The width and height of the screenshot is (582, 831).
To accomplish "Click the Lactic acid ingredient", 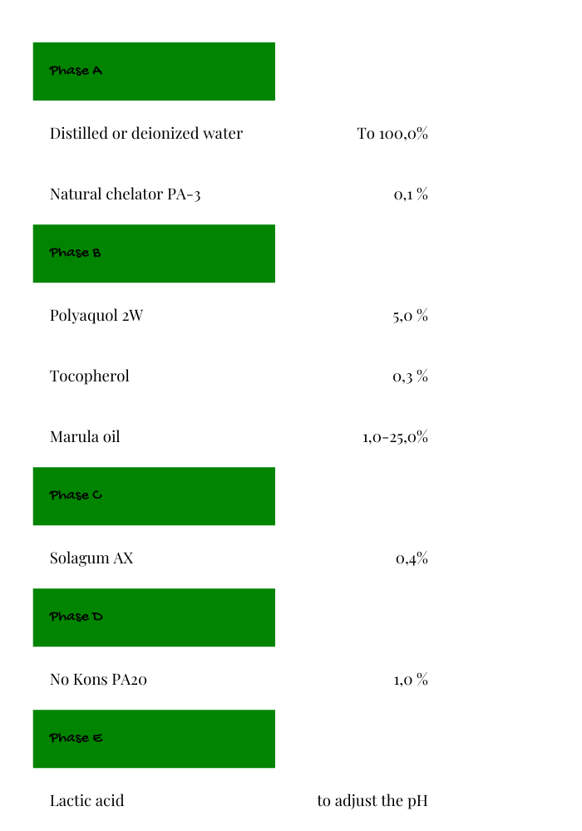I will pos(87,801).
